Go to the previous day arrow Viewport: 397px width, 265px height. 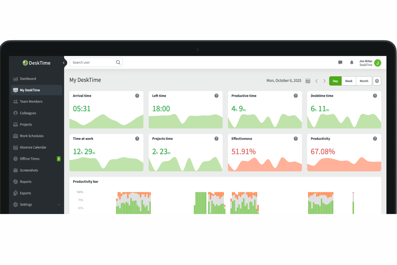click(317, 81)
